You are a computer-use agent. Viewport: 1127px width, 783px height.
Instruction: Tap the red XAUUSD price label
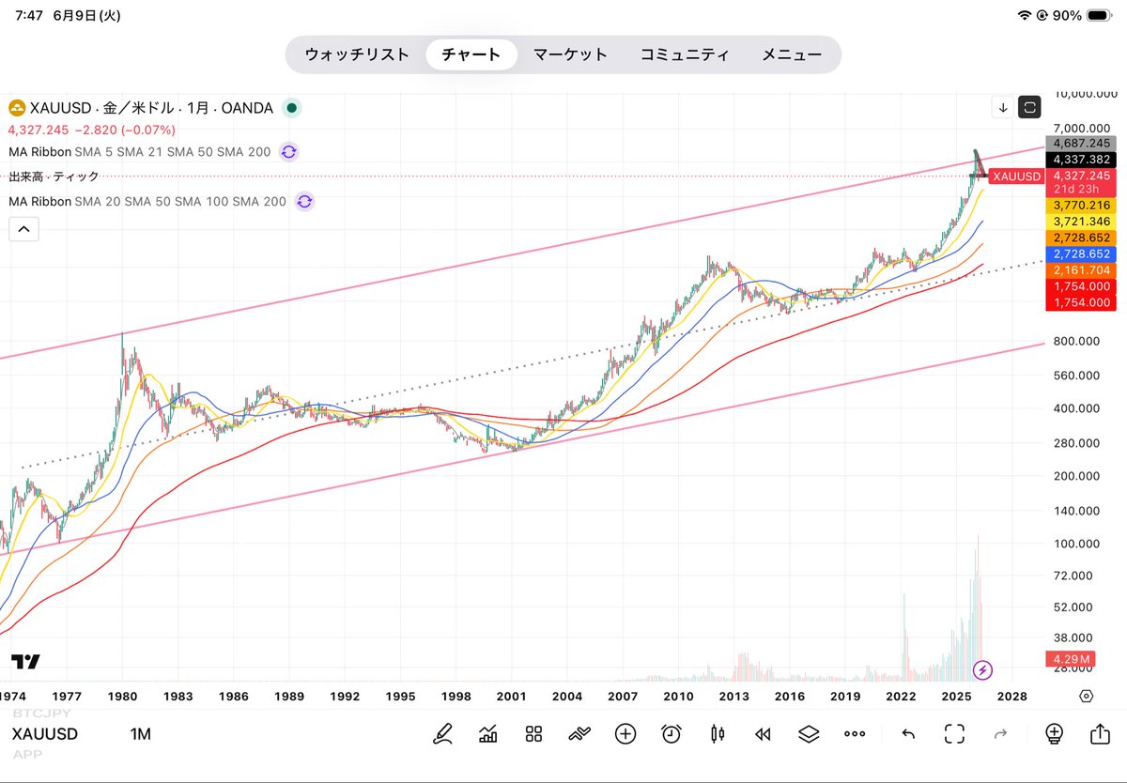1016,176
